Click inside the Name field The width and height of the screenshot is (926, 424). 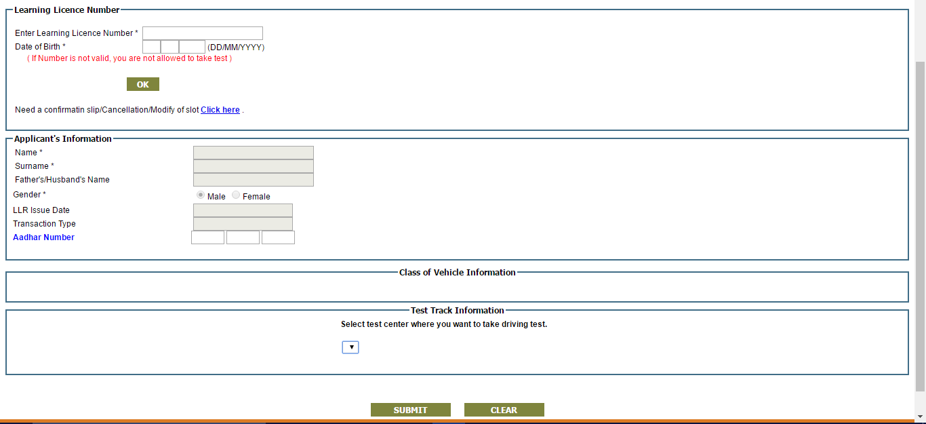pyautogui.click(x=253, y=152)
